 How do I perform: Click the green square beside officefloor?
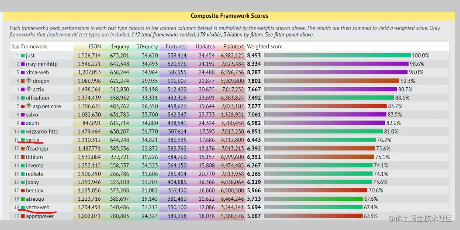[x=23, y=98]
